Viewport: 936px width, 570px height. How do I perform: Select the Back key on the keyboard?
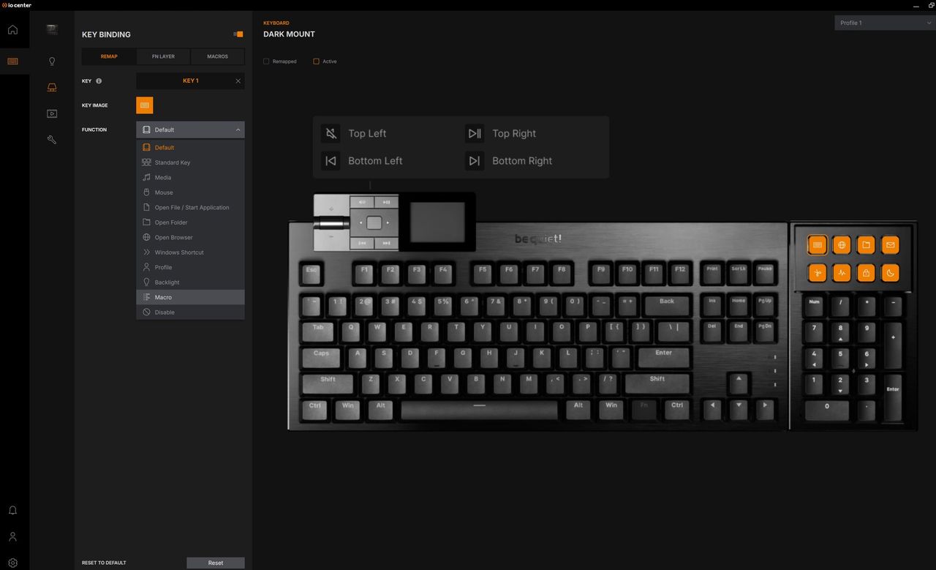click(667, 305)
